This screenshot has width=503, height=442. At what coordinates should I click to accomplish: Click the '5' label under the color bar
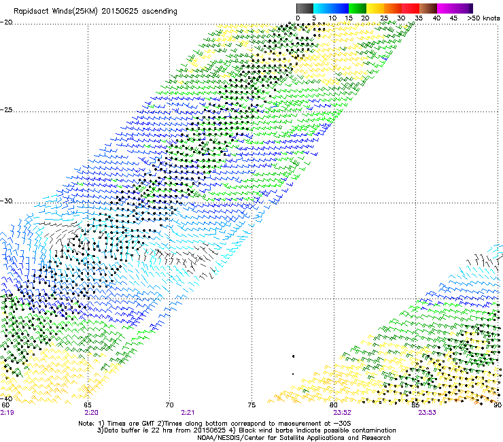pos(314,18)
